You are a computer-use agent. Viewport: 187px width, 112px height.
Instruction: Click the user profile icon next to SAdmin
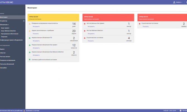pos(174,2)
